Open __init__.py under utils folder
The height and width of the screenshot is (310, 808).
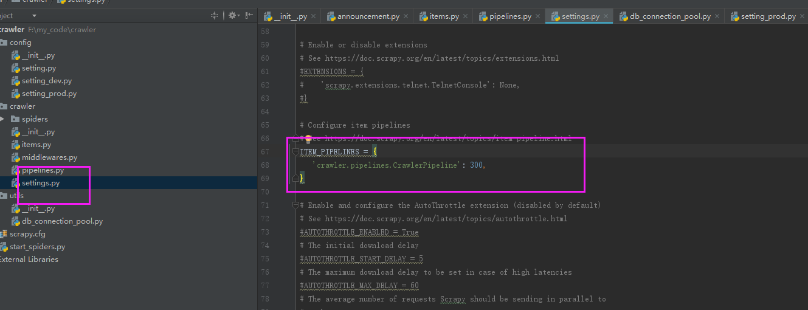point(38,208)
